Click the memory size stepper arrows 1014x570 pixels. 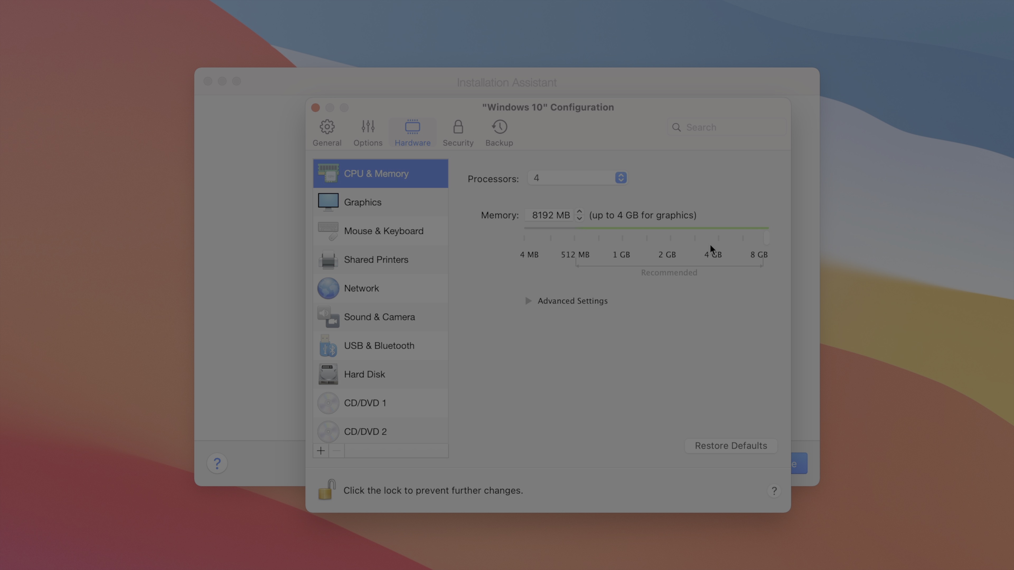pos(579,215)
